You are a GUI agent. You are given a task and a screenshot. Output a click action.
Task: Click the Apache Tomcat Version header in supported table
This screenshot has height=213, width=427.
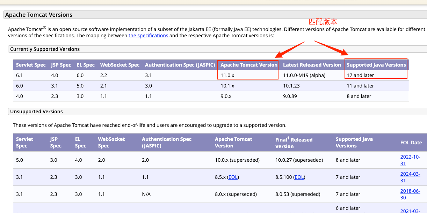click(249, 65)
